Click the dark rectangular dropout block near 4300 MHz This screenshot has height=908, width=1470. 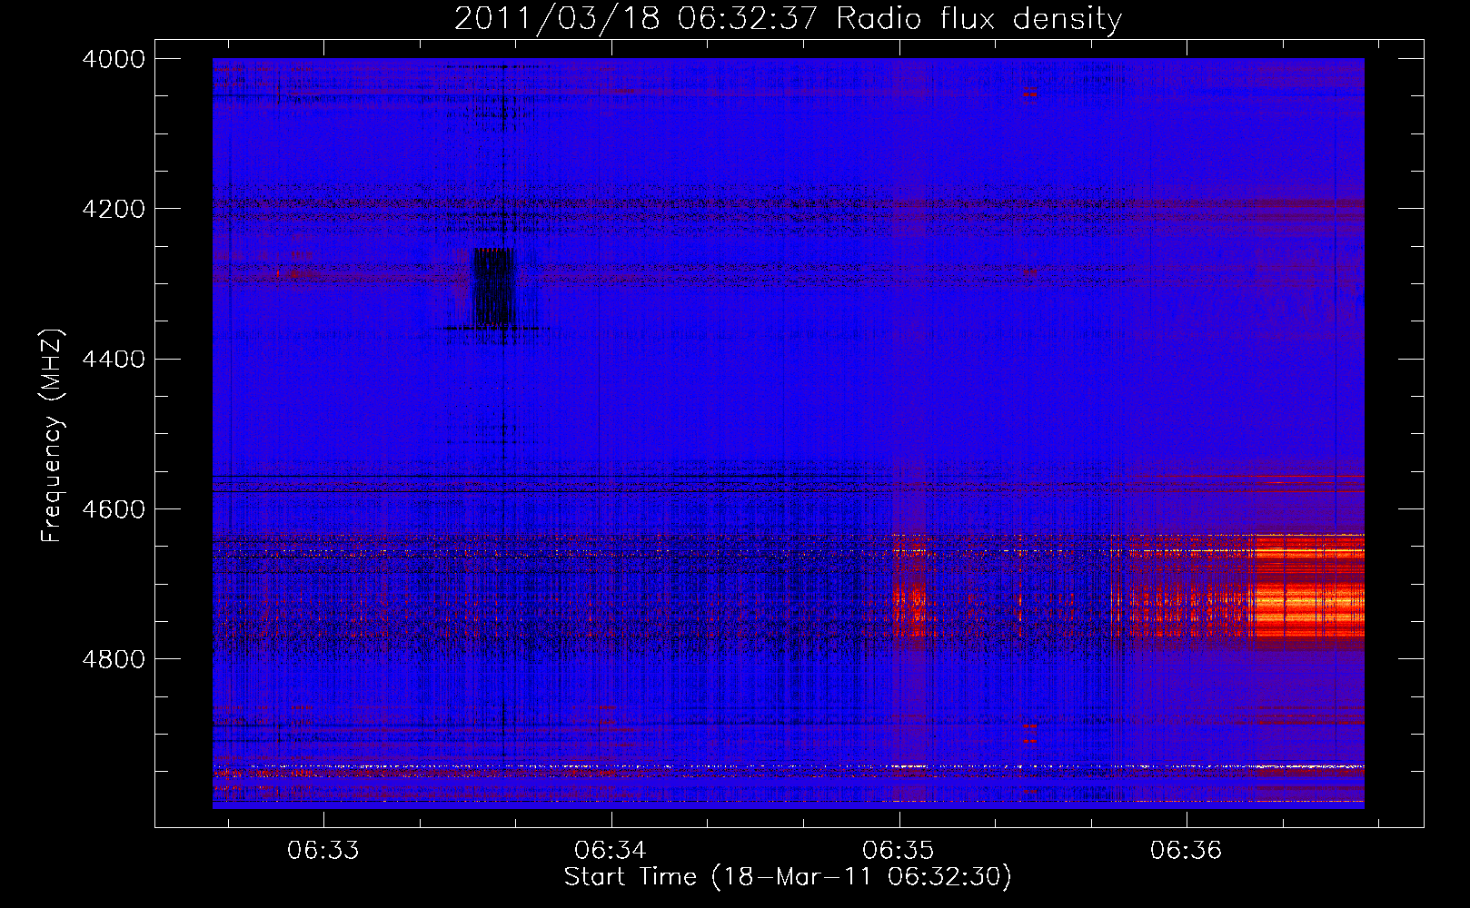click(494, 288)
